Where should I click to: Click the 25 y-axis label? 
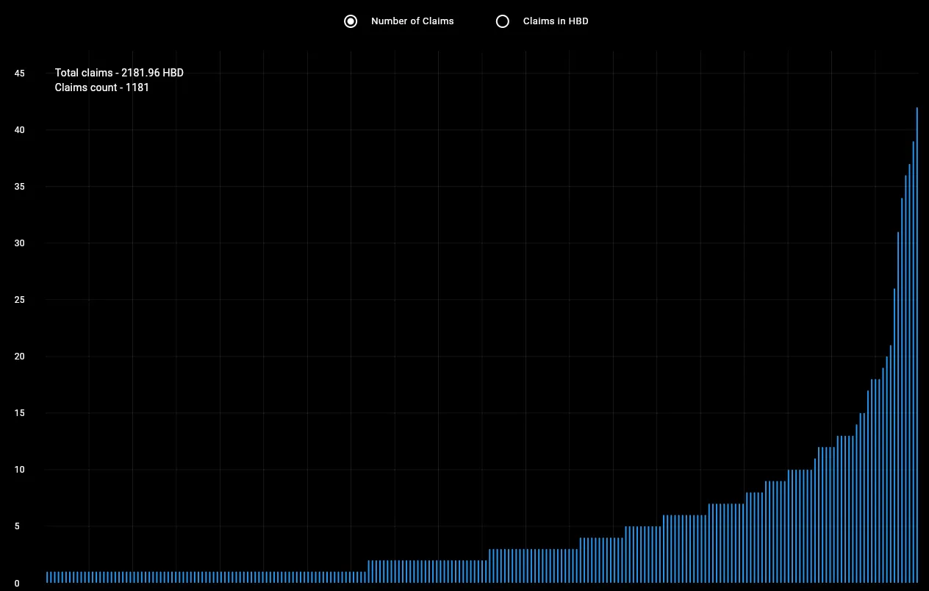pyautogui.click(x=19, y=300)
